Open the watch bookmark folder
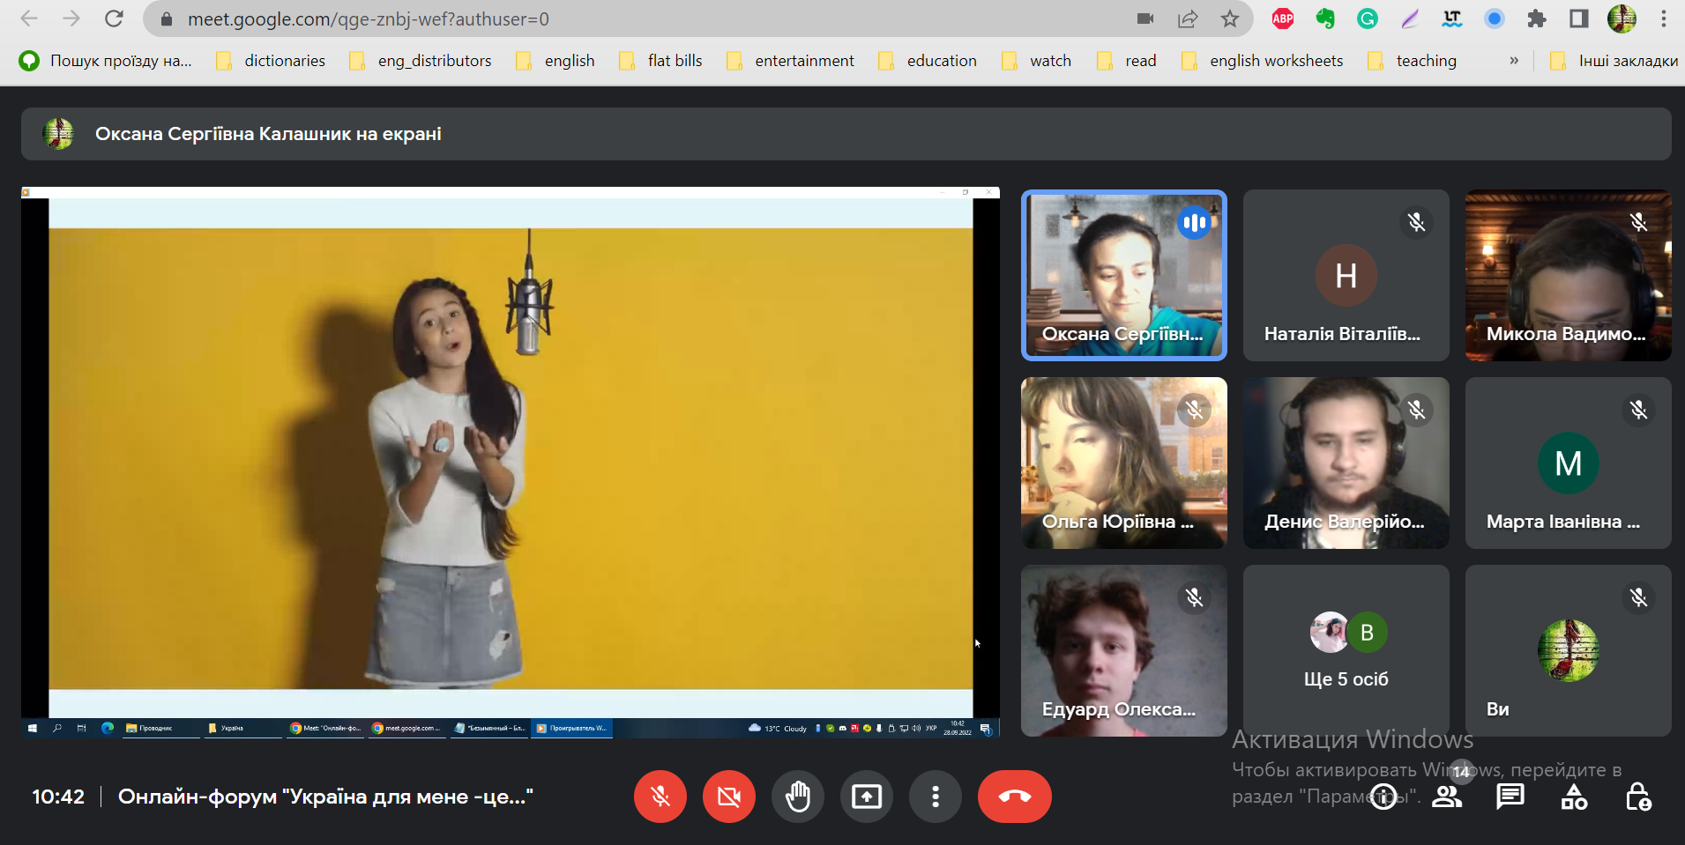Screen dimensions: 1685x845 [1037, 61]
